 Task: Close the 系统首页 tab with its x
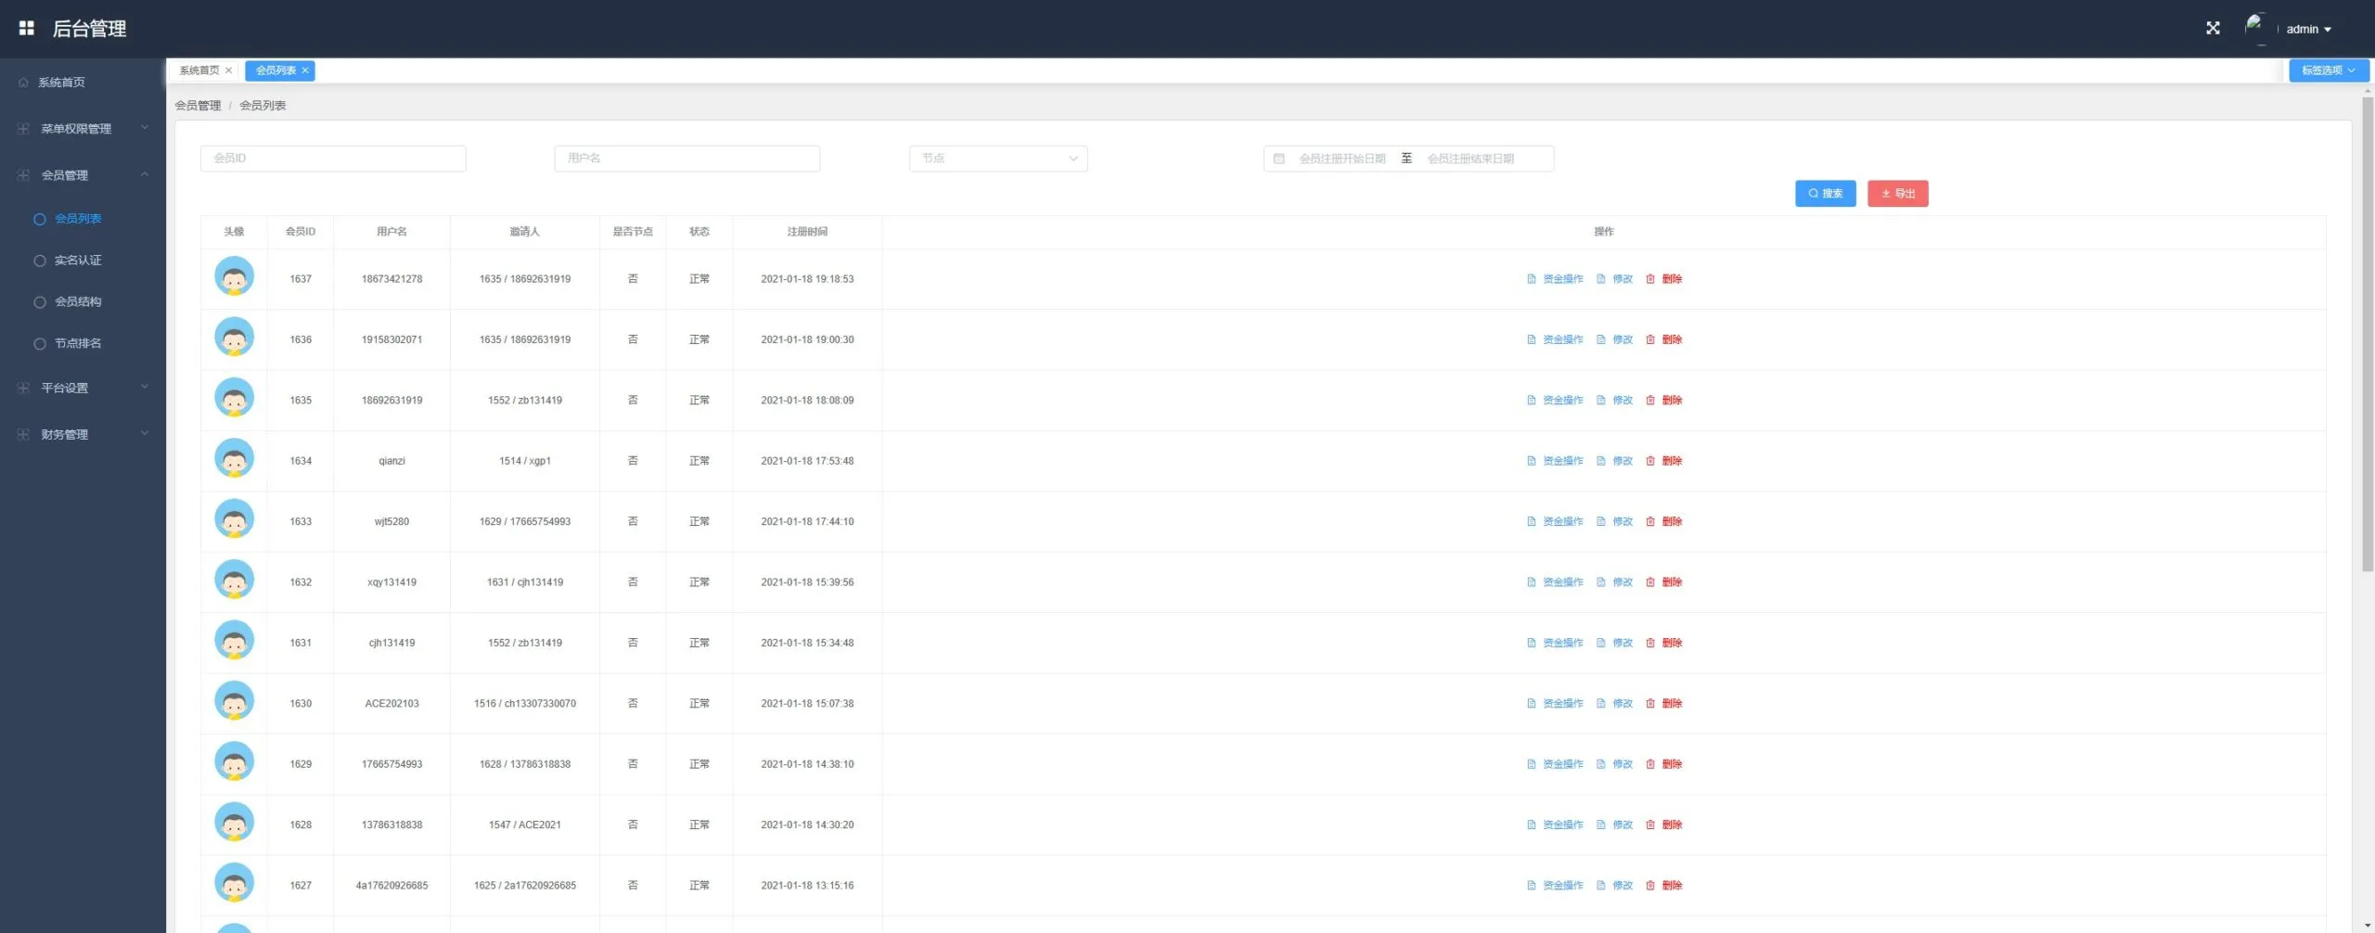coord(229,70)
